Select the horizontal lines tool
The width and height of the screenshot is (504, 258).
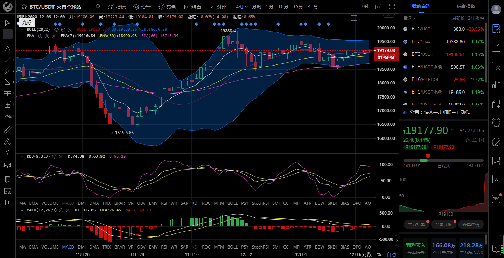click(x=7, y=93)
